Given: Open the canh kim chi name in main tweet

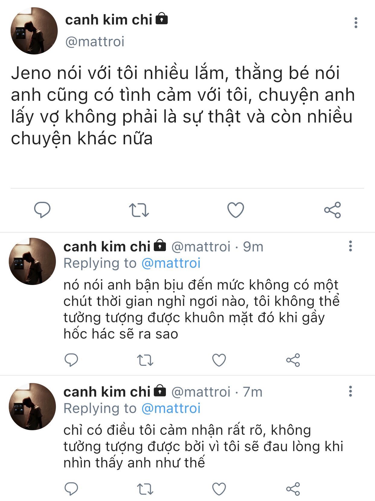Looking at the screenshot, I should coord(109,20).
